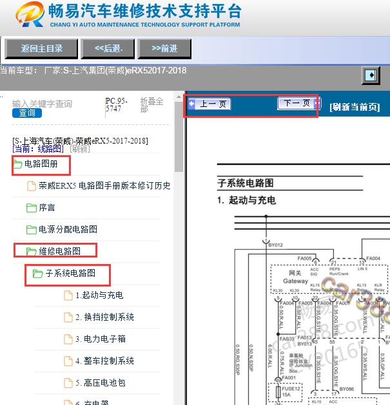The image size is (390, 405).
Task: Click 折叠全部 to collapse all
Action: [151, 104]
